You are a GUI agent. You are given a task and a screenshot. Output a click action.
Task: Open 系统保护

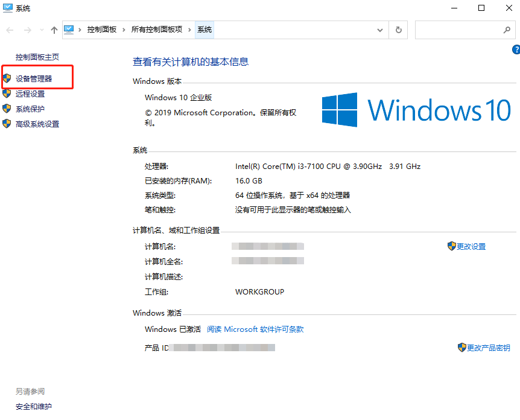point(30,109)
